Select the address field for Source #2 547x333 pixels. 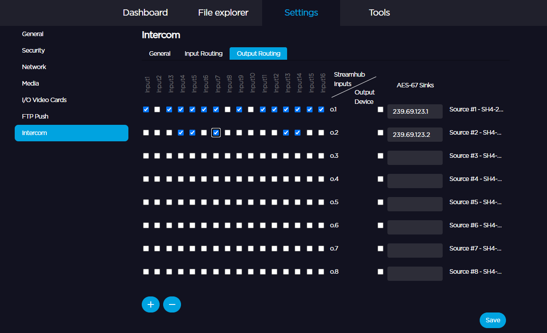415,134
